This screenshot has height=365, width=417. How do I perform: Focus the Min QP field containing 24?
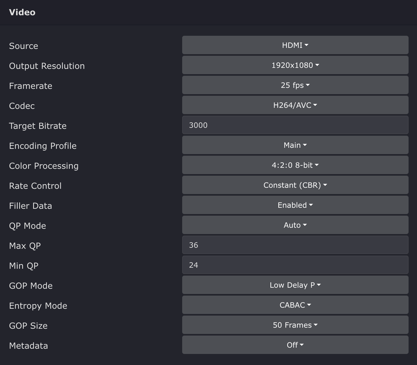295,265
